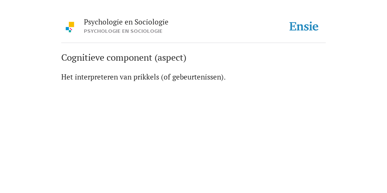The image size is (387, 193).
Task: Click the blue square in the logo
Action: pyautogui.click(x=67, y=29)
